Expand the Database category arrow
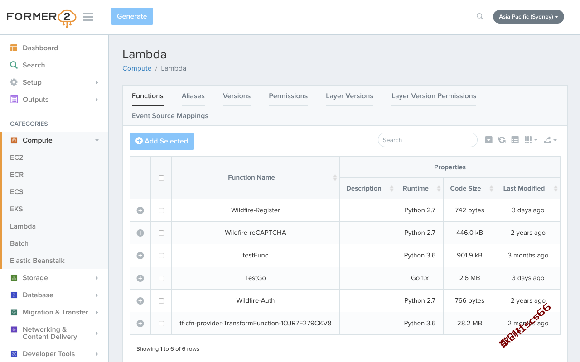 97,295
